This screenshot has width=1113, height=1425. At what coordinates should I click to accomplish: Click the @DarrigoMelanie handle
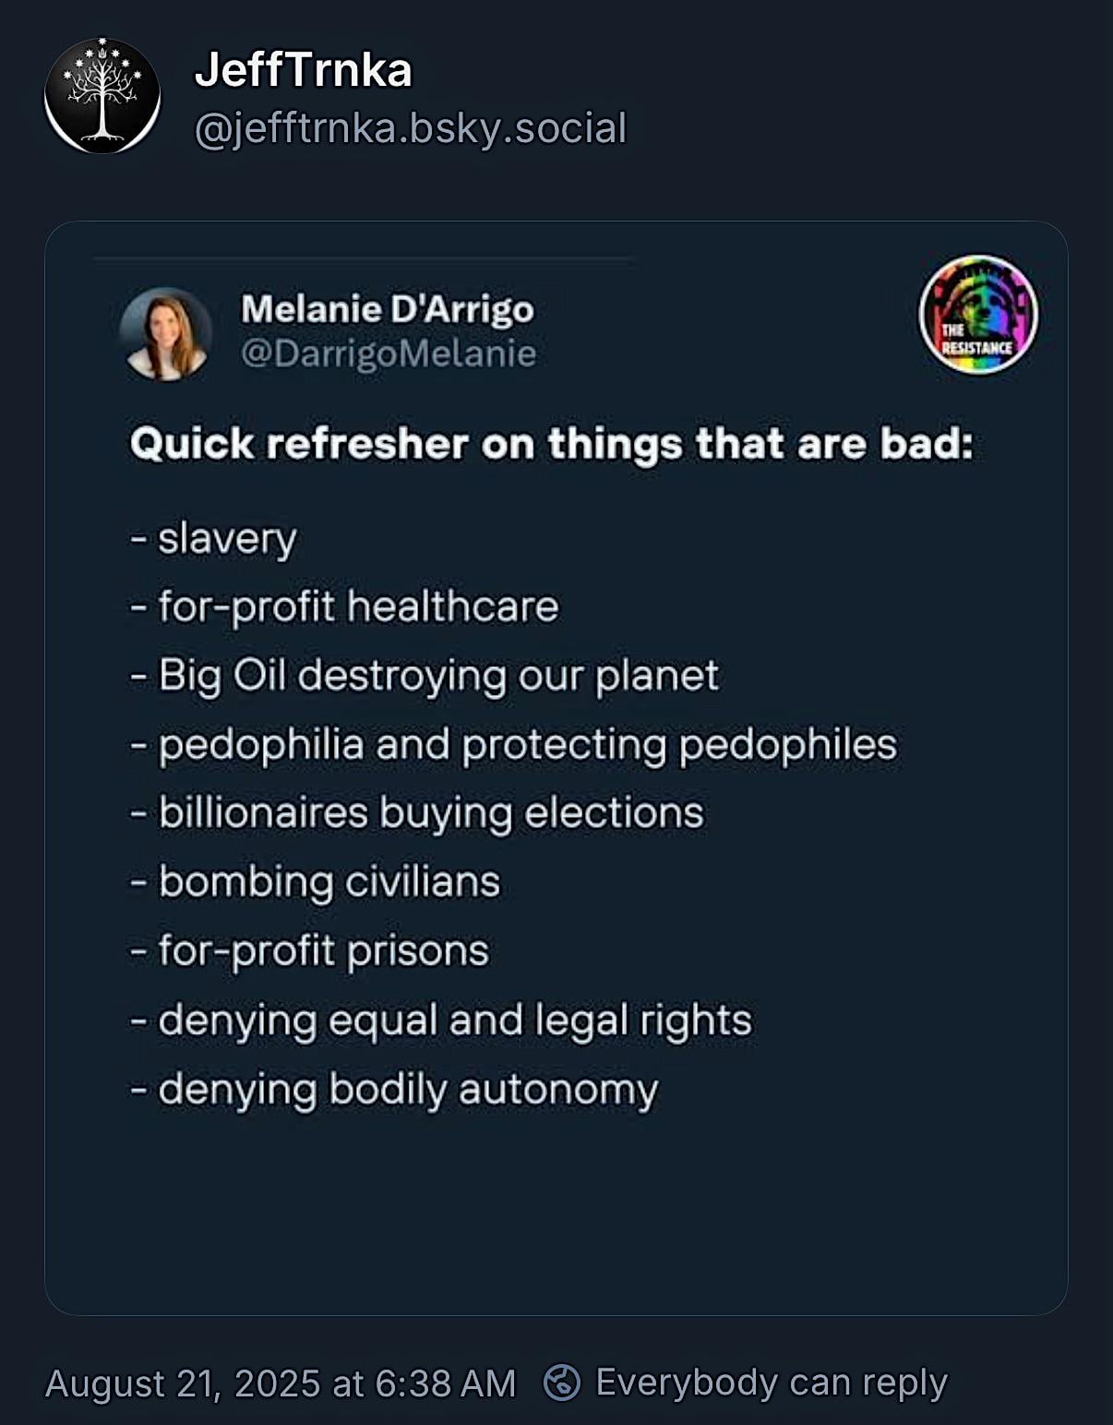click(389, 353)
